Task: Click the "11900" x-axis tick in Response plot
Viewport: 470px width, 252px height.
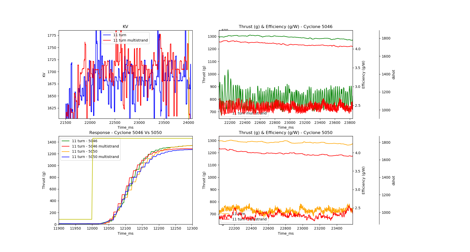Action: [59, 229]
